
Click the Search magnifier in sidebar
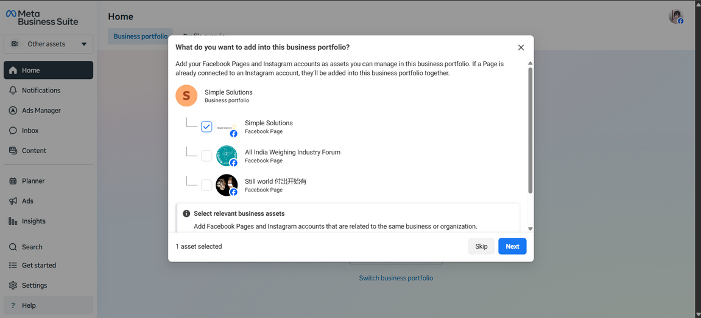point(13,247)
